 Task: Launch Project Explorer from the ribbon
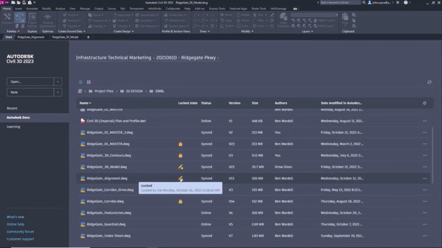pos(32,20)
